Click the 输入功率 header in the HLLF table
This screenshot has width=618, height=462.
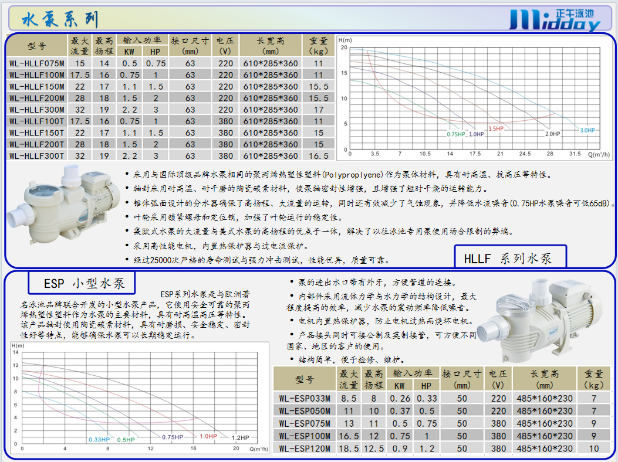[x=142, y=40]
